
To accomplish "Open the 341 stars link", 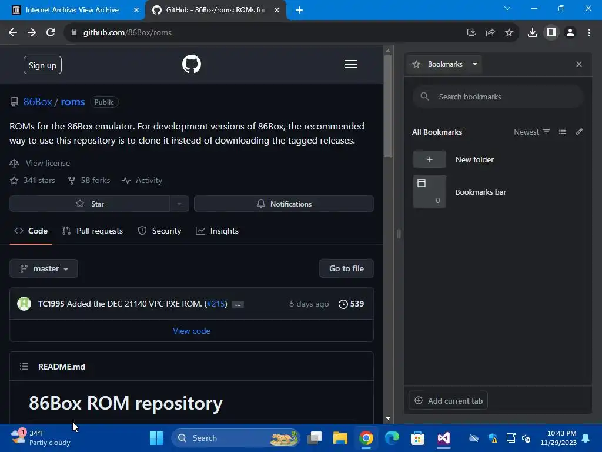I will click(33, 180).
